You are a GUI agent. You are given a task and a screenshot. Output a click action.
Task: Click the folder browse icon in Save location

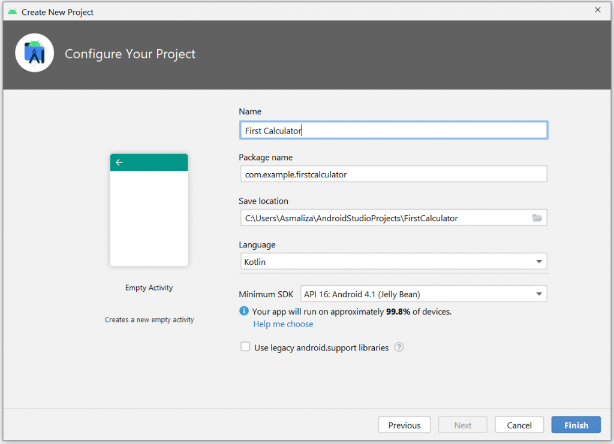(x=537, y=218)
